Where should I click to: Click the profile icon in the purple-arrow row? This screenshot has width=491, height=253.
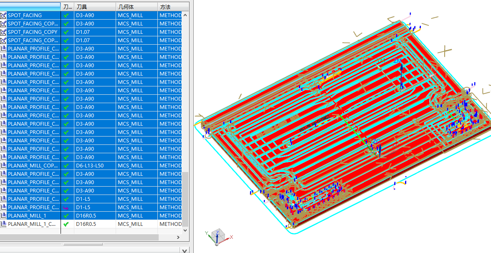coord(3,207)
